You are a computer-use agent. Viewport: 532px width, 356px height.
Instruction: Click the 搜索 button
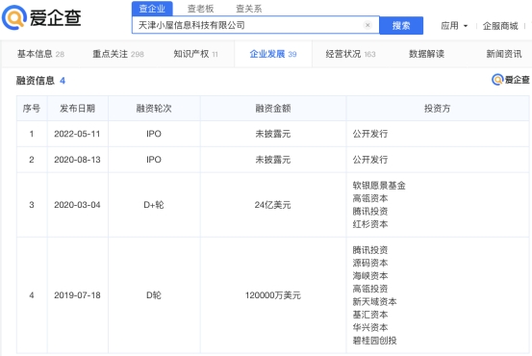click(x=401, y=25)
